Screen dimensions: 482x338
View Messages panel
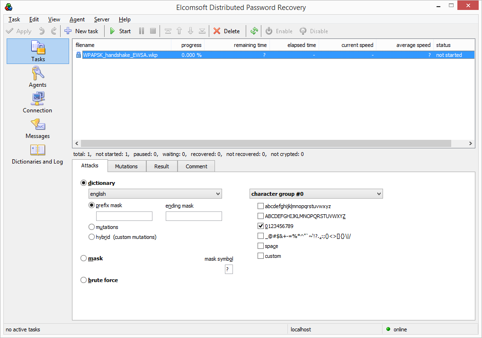pyautogui.click(x=37, y=128)
